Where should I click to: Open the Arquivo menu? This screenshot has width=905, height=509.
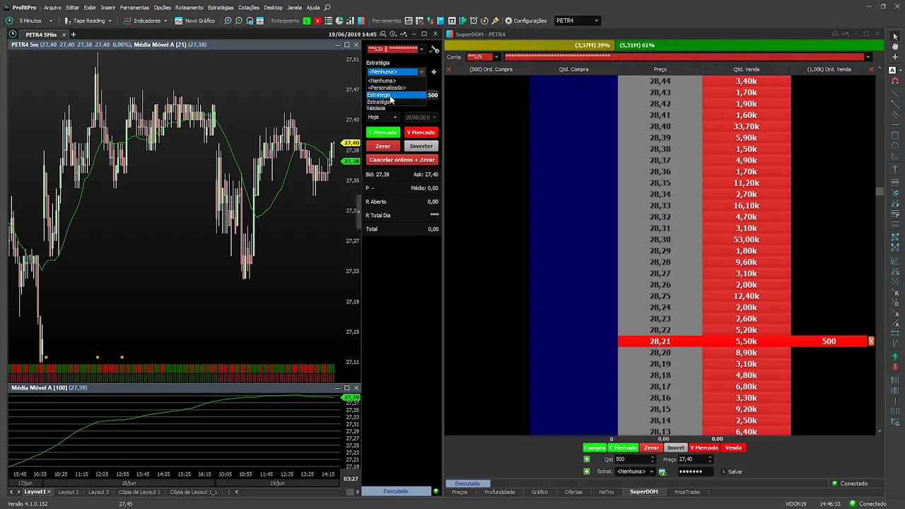tap(52, 7)
